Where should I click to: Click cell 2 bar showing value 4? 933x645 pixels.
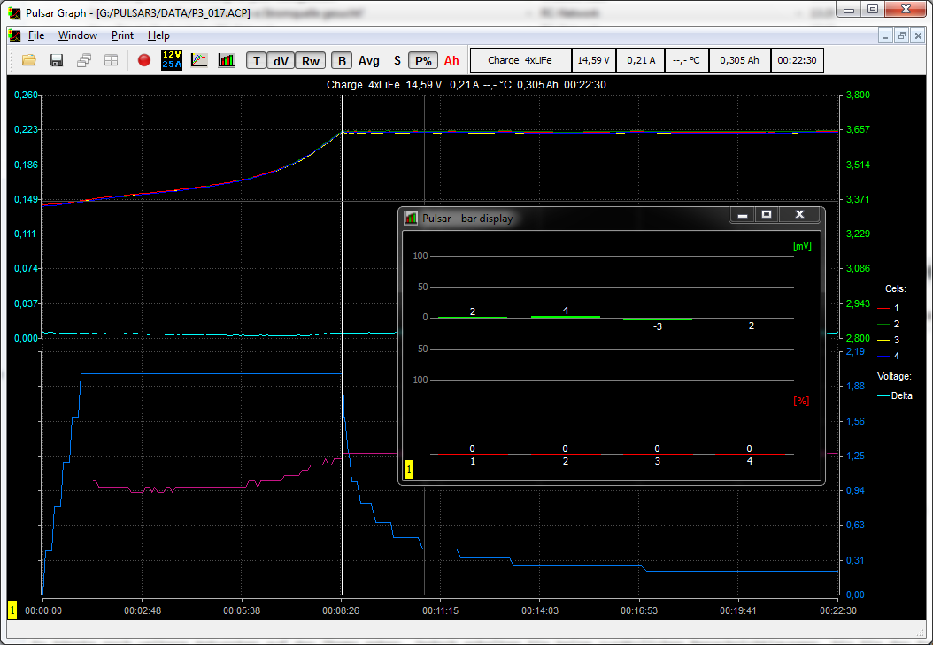point(566,317)
